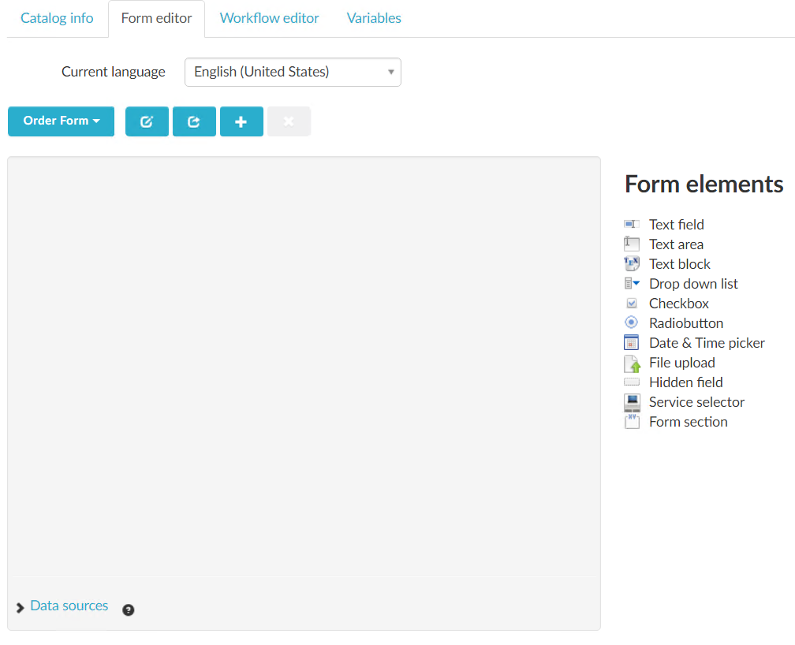Viewport: 795px width, 645px height.
Task: Click the export/share arrow icon button
Action: click(x=194, y=121)
